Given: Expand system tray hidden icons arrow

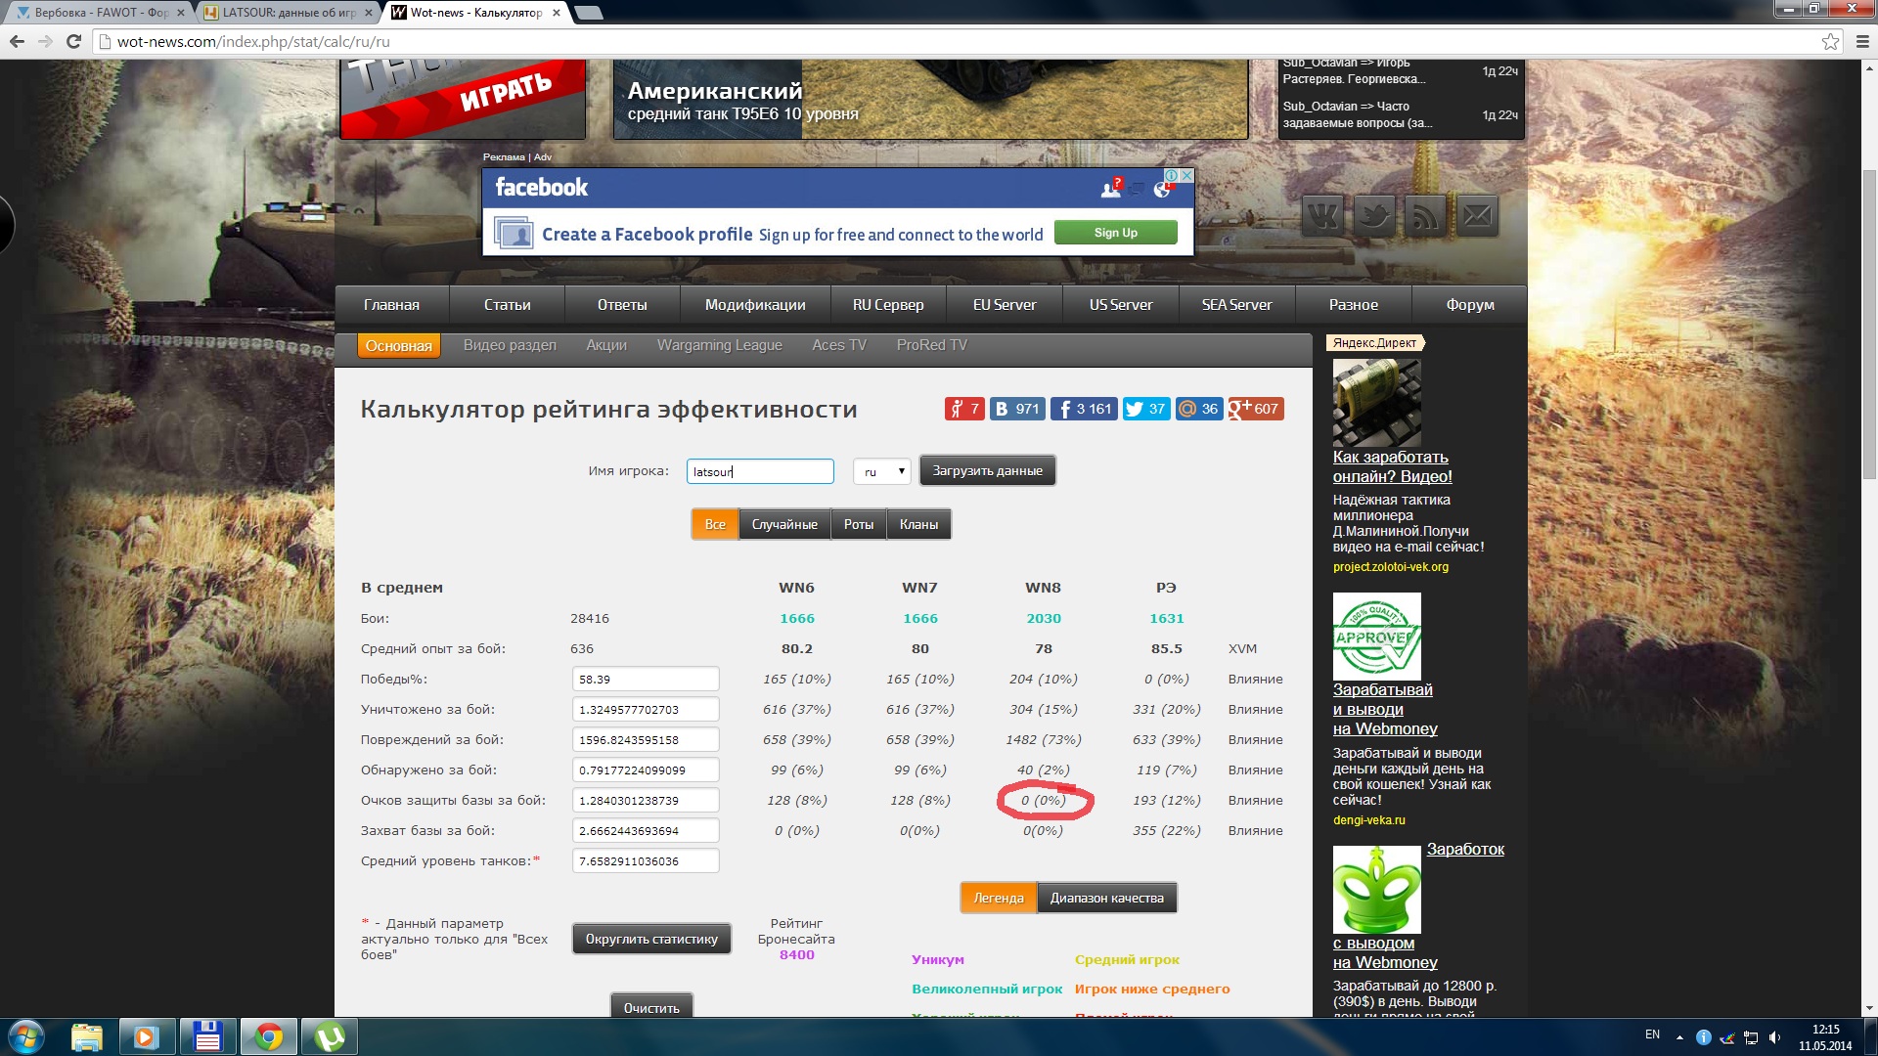Looking at the screenshot, I should [x=1679, y=1036].
